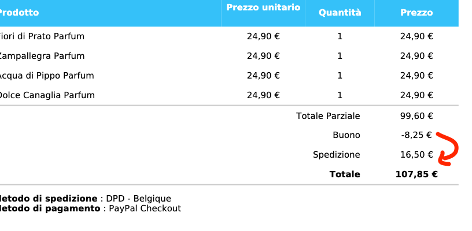
Task: Select the 107,85 € grand total
Action: [x=416, y=174]
